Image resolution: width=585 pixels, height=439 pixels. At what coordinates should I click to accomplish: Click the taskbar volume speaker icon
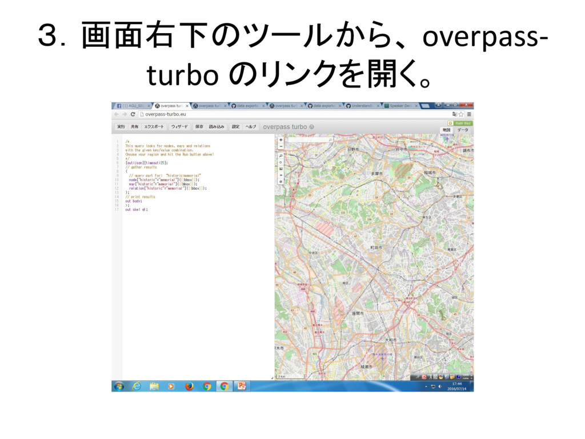click(440, 386)
